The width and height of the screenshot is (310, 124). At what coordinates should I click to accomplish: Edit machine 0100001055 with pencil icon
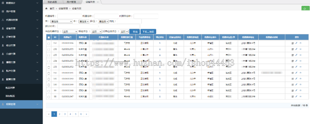pyautogui.click(x=296, y=49)
